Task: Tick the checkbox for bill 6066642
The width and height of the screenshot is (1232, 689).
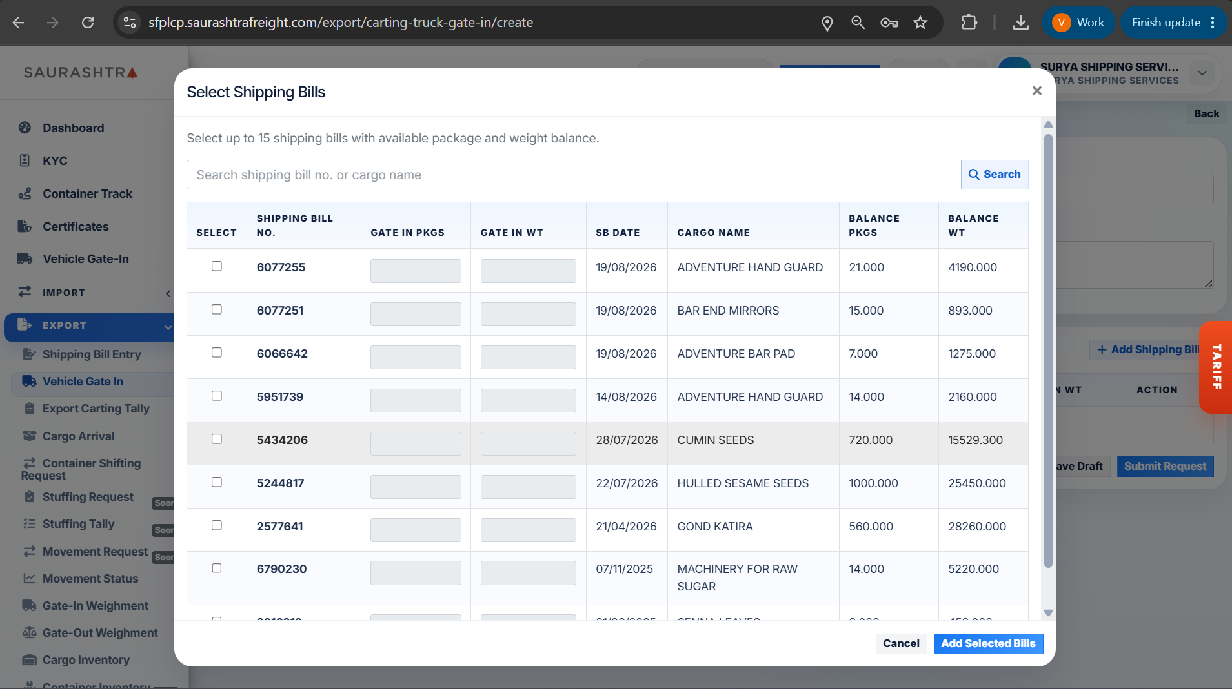Action: [x=217, y=353]
